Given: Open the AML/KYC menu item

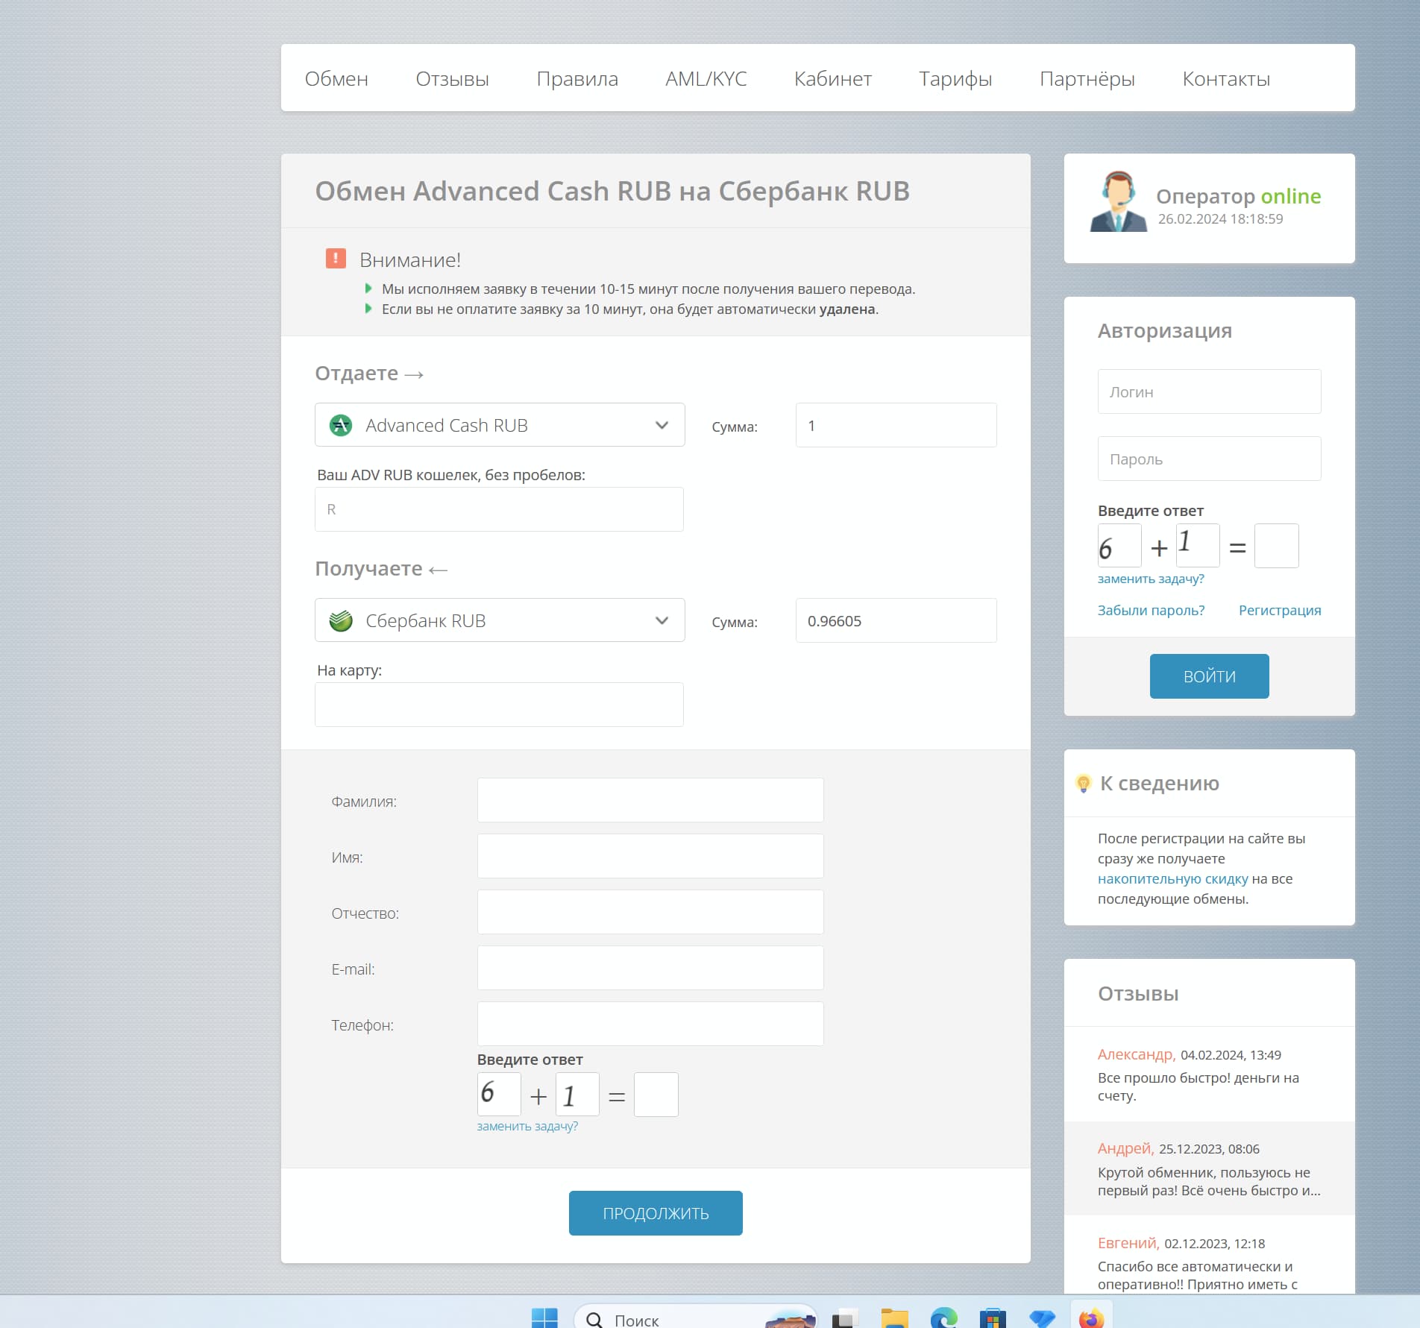Looking at the screenshot, I should [x=706, y=78].
